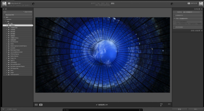Screen dimensions: 204x111
Task: Switch to loupe view icon
Action: (41, 105)
